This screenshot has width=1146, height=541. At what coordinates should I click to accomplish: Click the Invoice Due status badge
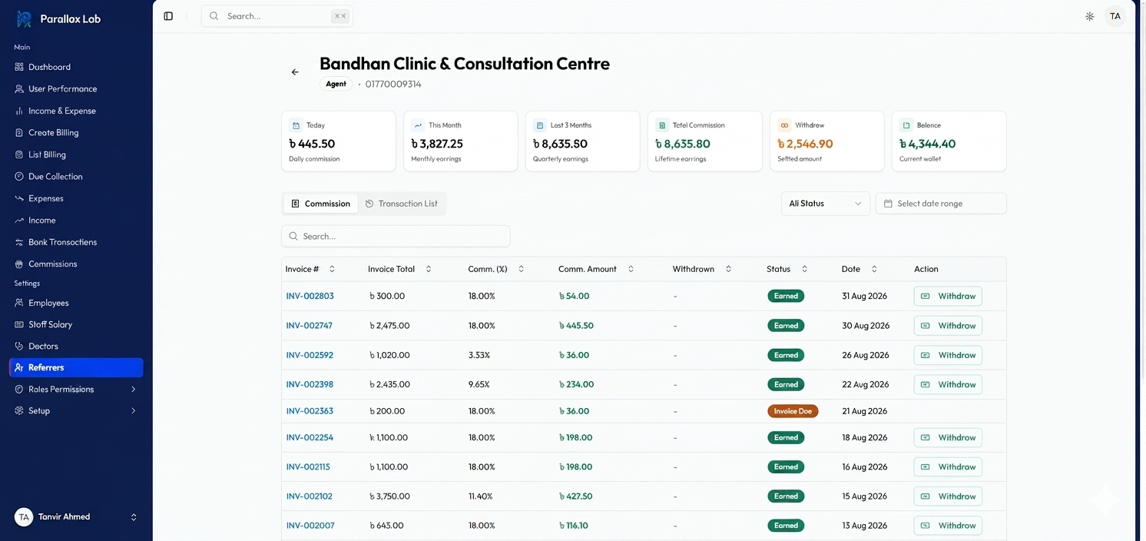pyautogui.click(x=793, y=411)
